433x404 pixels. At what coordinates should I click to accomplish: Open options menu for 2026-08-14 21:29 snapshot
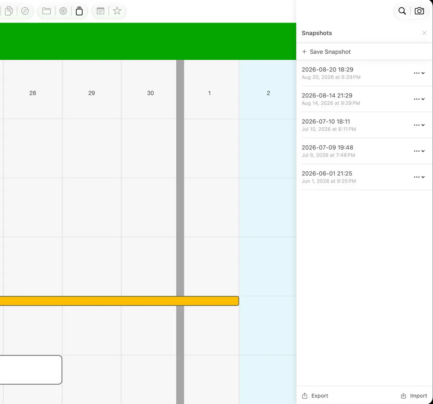[419, 99]
